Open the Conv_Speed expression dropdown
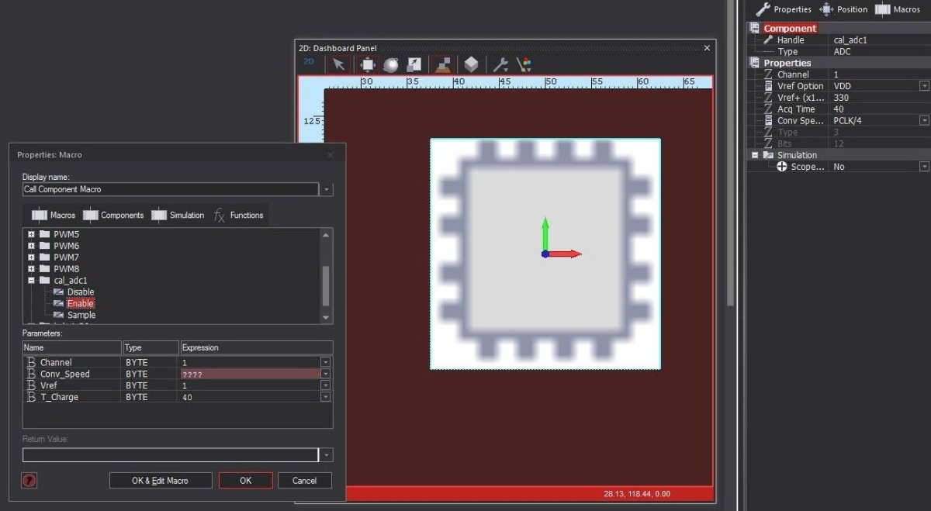The height and width of the screenshot is (511, 931). point(326,374)
